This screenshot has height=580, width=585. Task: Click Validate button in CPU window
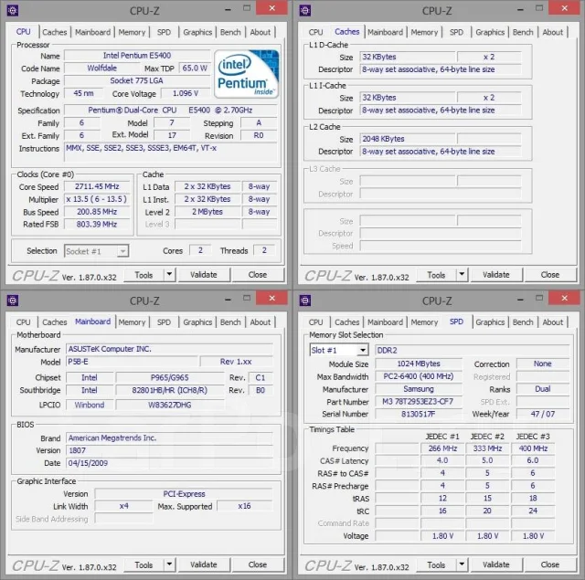point(204,275)
